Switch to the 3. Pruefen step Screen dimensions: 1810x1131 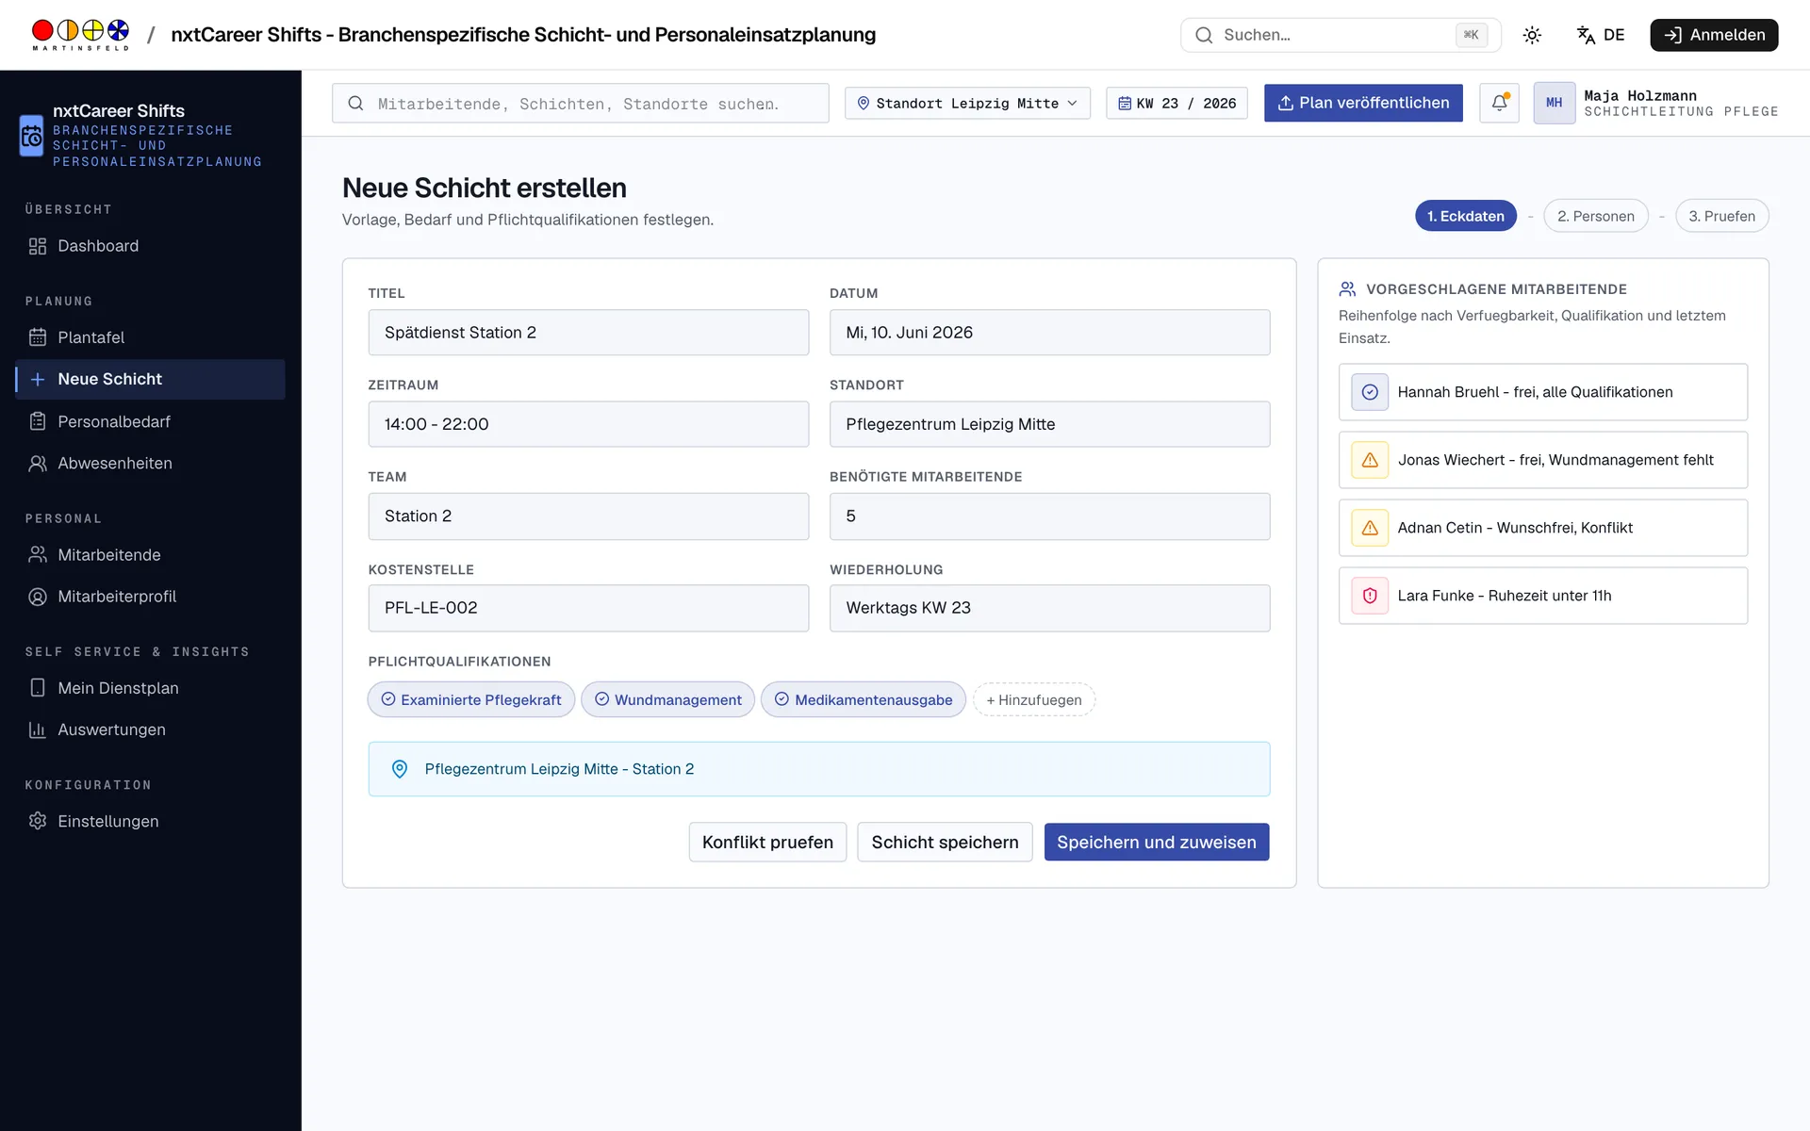[x=1722, y=216]
